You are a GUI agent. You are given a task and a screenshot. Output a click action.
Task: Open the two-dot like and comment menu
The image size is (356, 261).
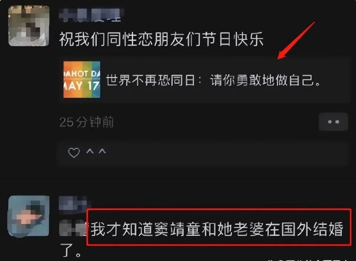333,122
